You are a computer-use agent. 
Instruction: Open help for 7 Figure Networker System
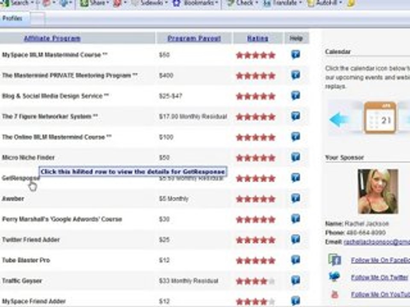click(x=296, y=116)
